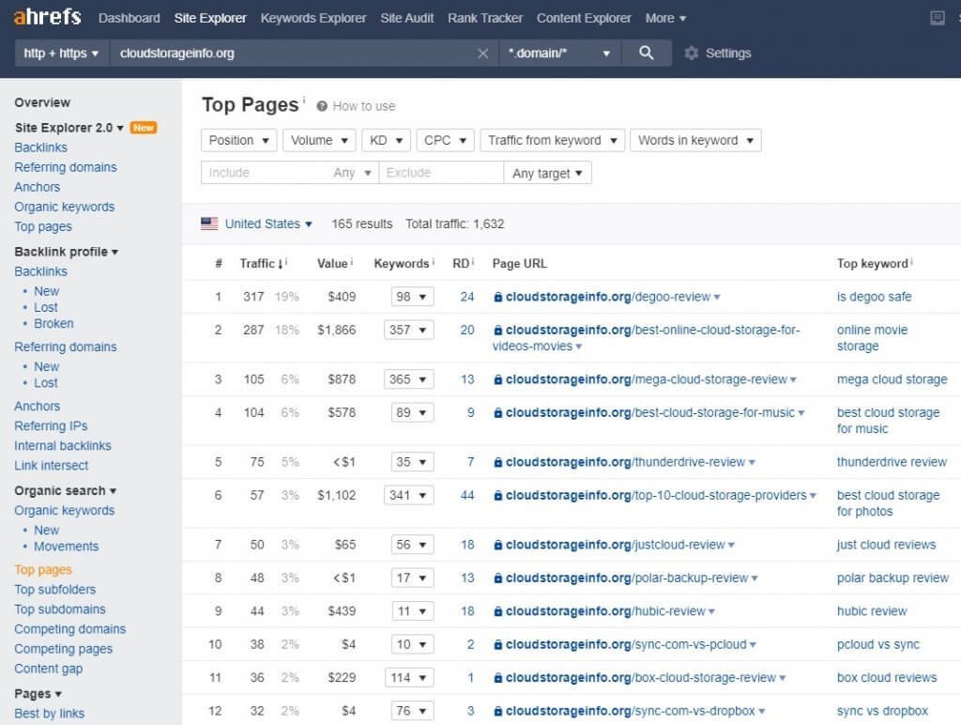This screenshot has width=961, height=725.
Task: Open Content Explorer
Action: [x=584, y=19]
